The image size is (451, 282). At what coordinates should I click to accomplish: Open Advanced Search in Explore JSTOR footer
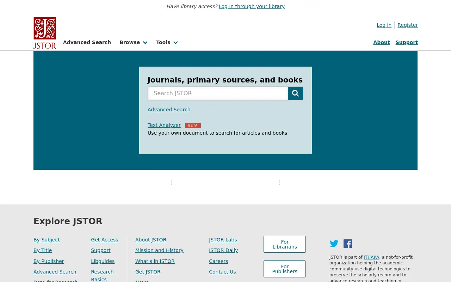pos(55,272)
